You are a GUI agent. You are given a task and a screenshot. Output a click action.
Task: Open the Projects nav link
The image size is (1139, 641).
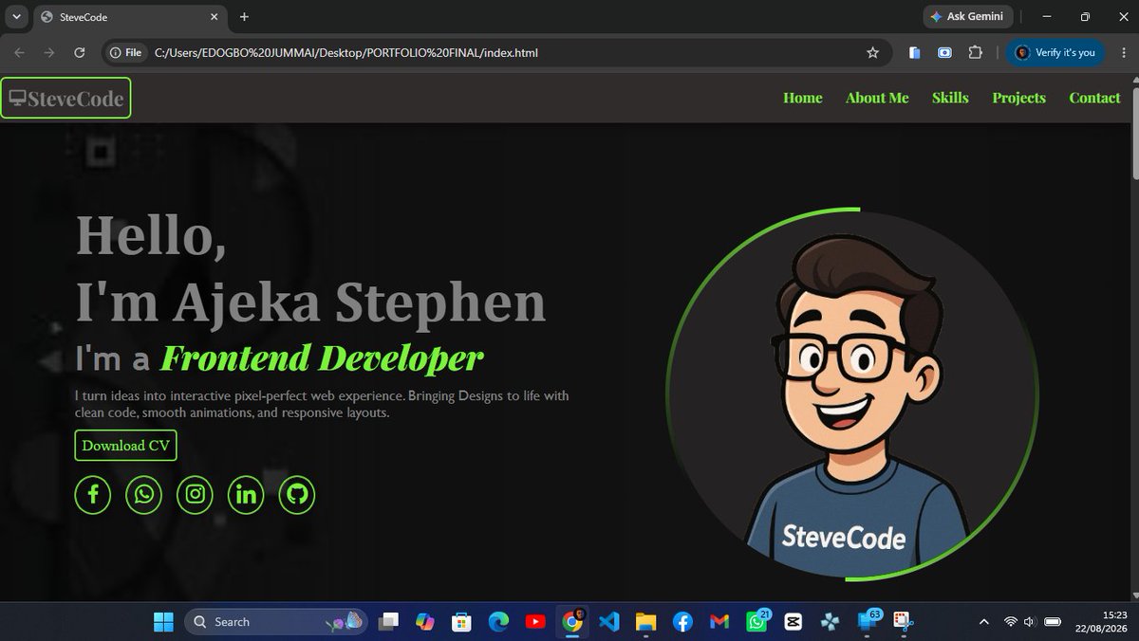1018,98
